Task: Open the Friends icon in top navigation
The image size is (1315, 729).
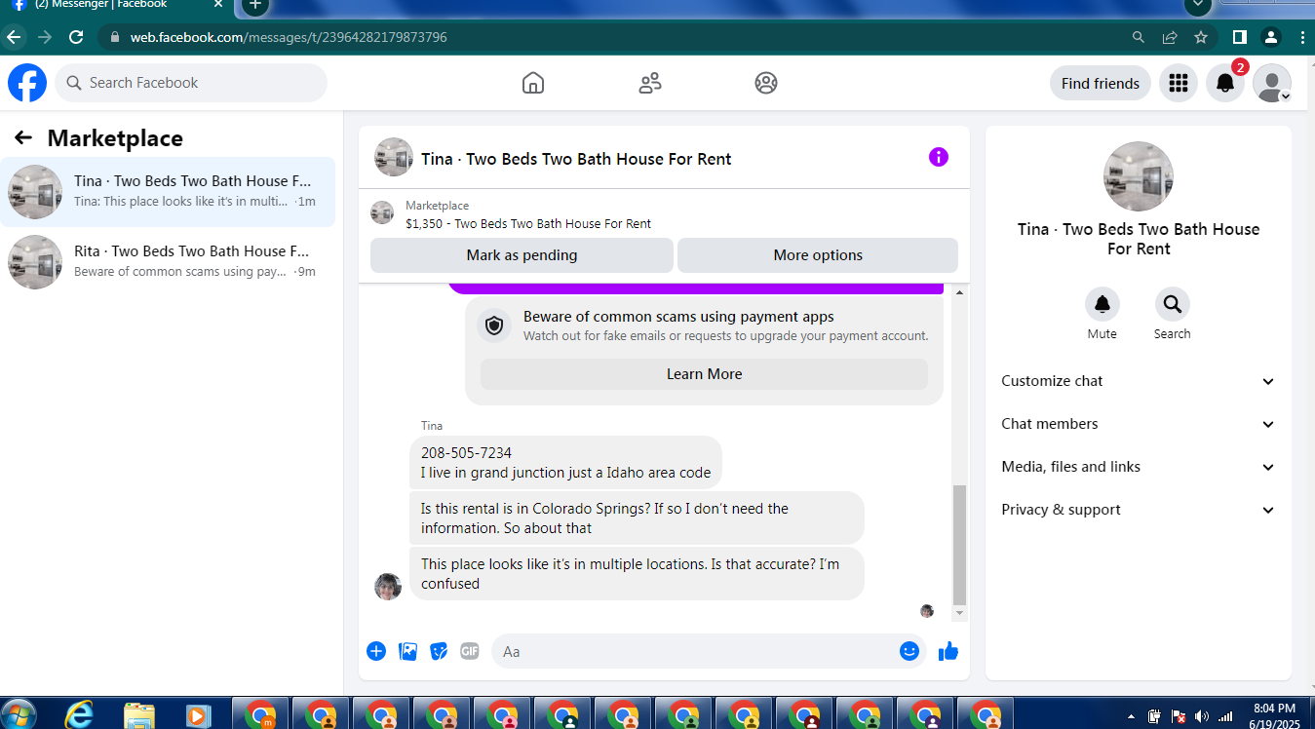Action: point(650,83)
